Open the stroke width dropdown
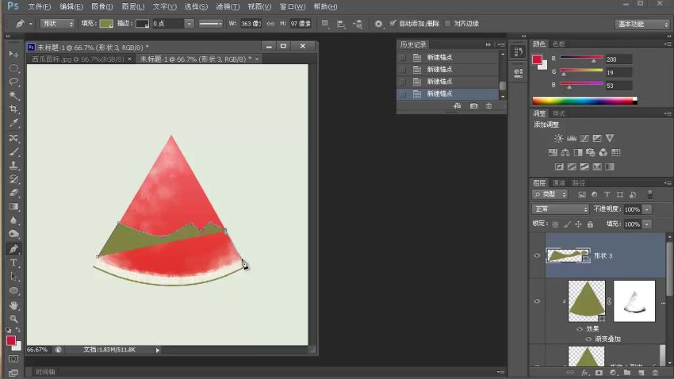 [x=189, y=24]
